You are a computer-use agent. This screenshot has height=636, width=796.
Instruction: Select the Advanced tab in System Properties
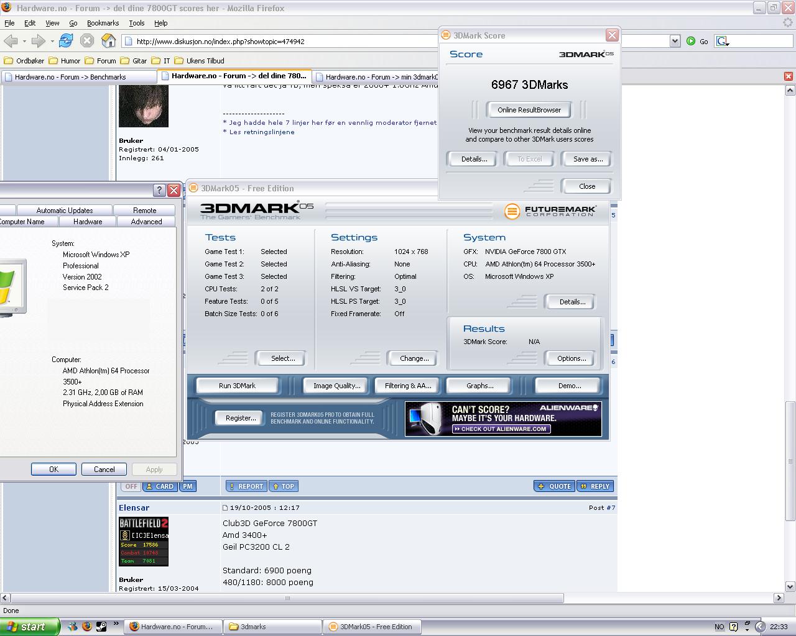coord(146,222)
